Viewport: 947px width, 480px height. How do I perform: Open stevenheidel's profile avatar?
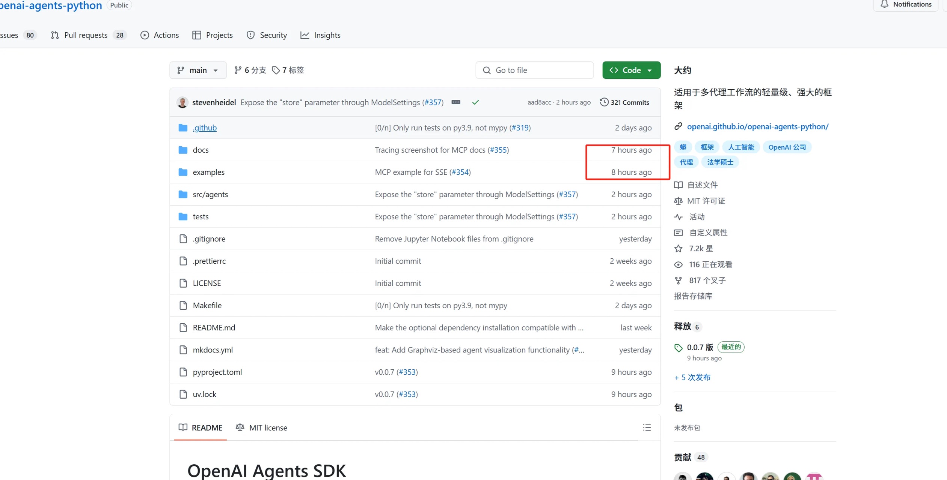182,102
